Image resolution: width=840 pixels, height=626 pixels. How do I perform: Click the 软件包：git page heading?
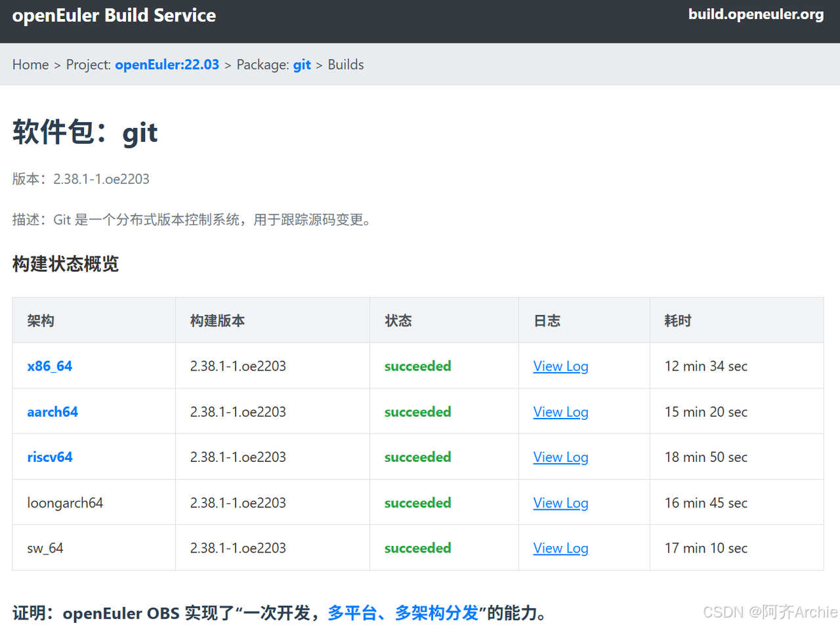coord(85,132)
